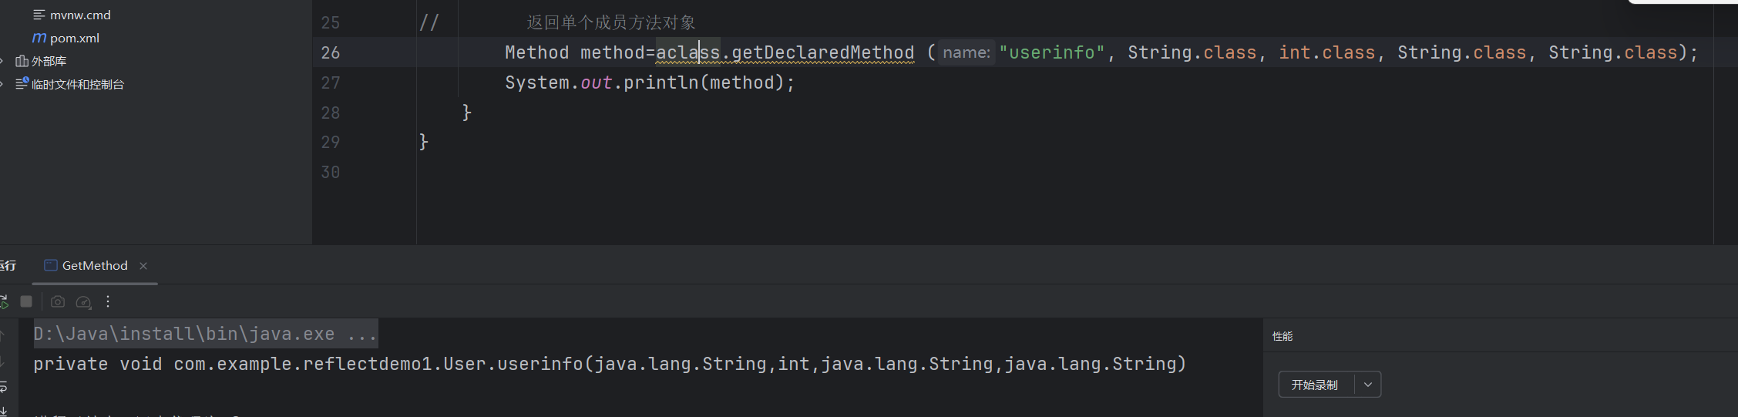1738x417 pixels.
Task: Click int.class in line 26
Action: (1326, 52)
